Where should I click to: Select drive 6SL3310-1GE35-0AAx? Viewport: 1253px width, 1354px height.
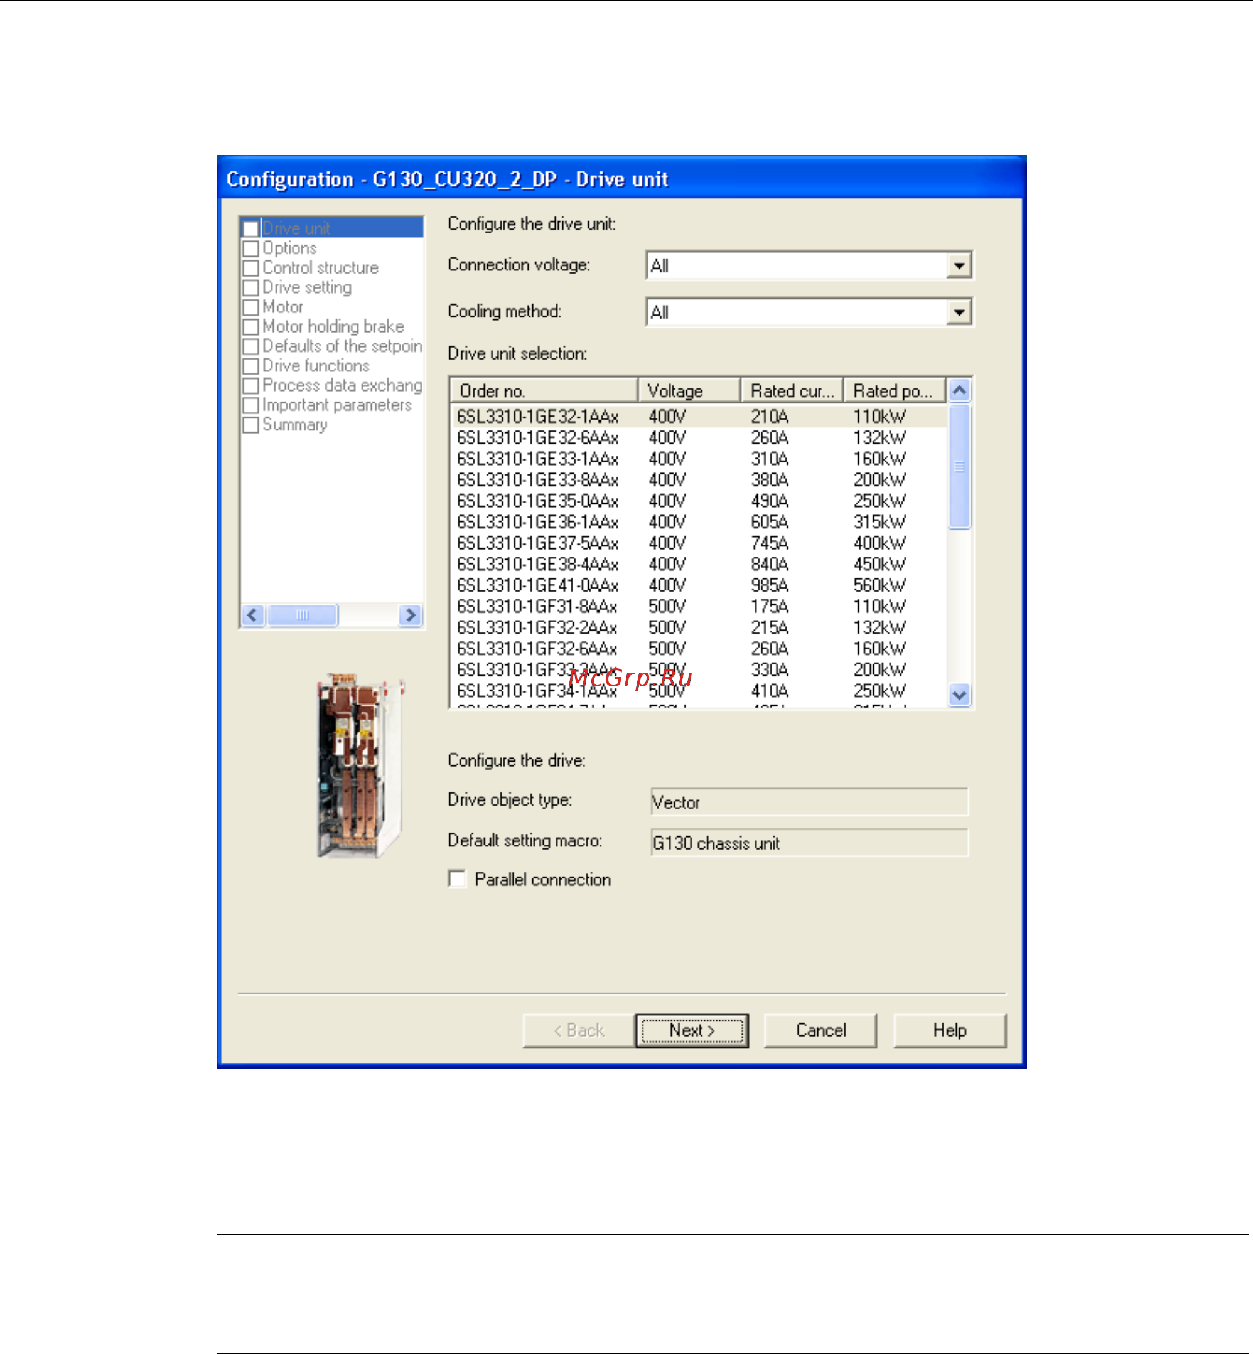[699, 500]
